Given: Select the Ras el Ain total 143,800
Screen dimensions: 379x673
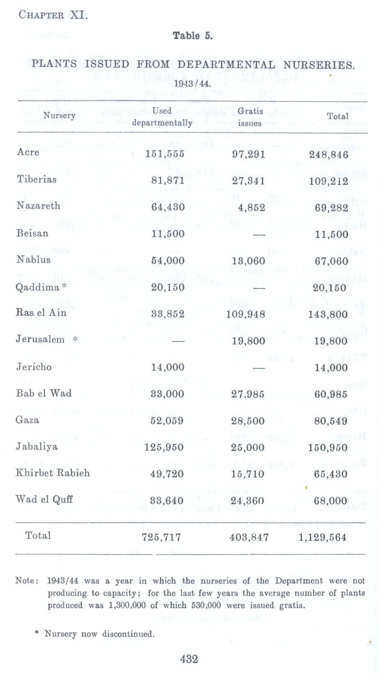Looking at the screenshot, I should pos(328,314).
